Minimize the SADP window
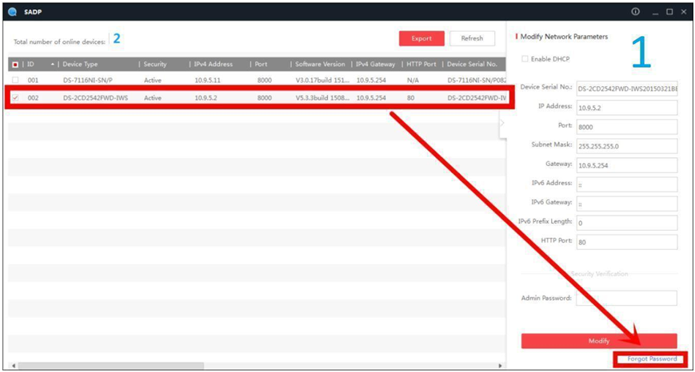This screenshot has height=372, width=695. [x=653, y=12]
